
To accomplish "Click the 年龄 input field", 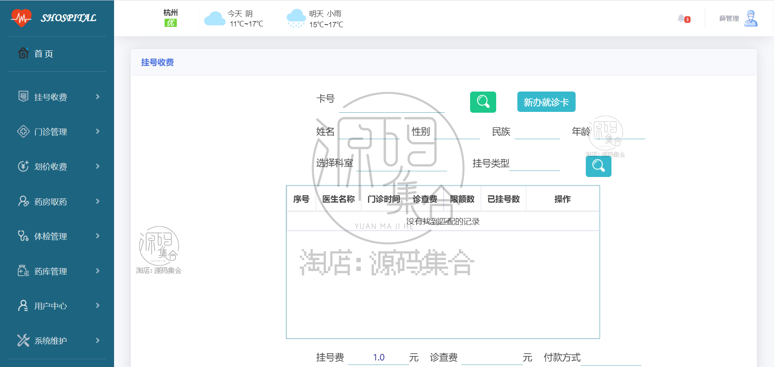I will [x=620, y=132].
